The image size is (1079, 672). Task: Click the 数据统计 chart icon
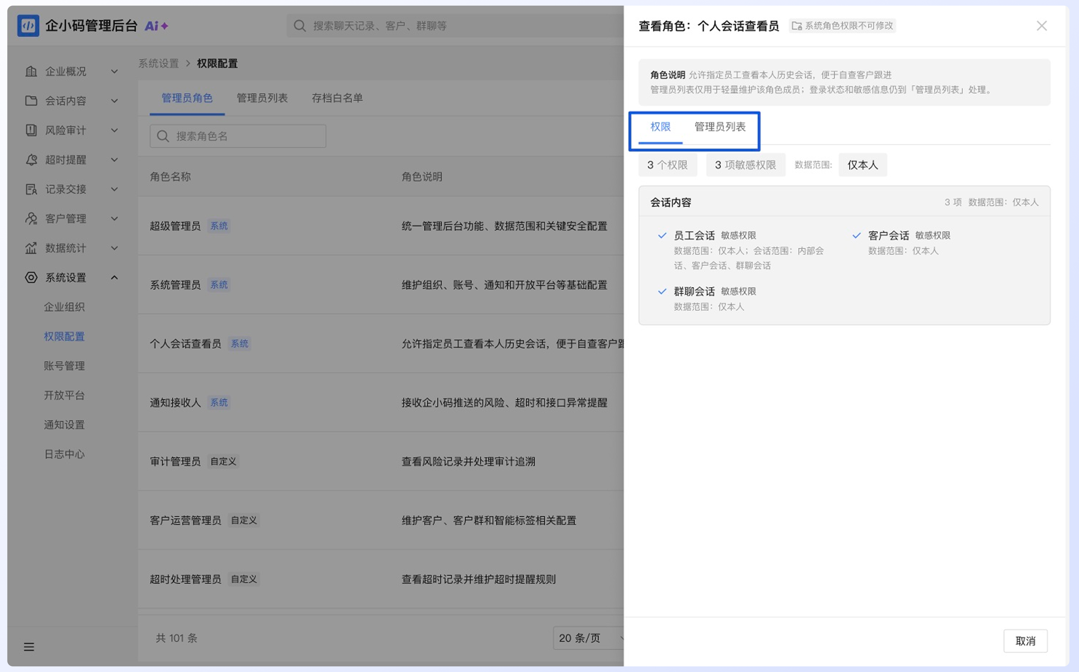point(31,248)
